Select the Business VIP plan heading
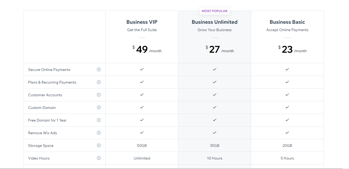Image resolution: width=349 pixels, height=169 pixels. [142, 22]
